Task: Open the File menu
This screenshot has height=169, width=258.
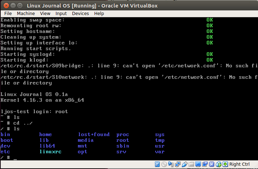Action: pyautogui.click(x=8, y=14)
